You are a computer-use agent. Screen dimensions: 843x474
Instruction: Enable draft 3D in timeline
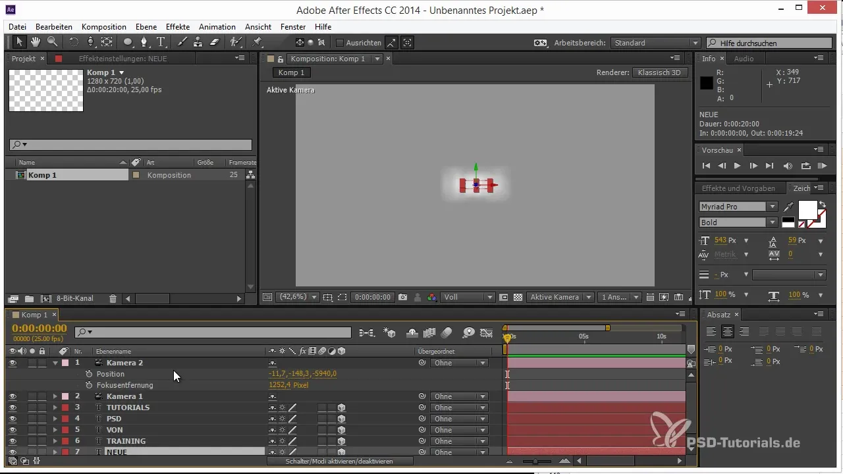tap(389, 333)
